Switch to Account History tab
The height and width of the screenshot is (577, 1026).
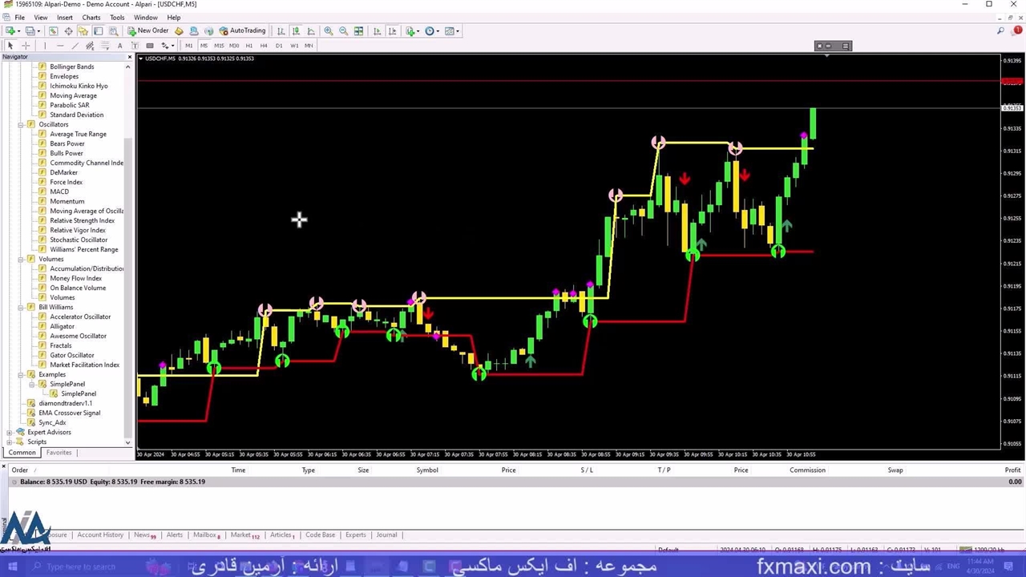point(100,535)
